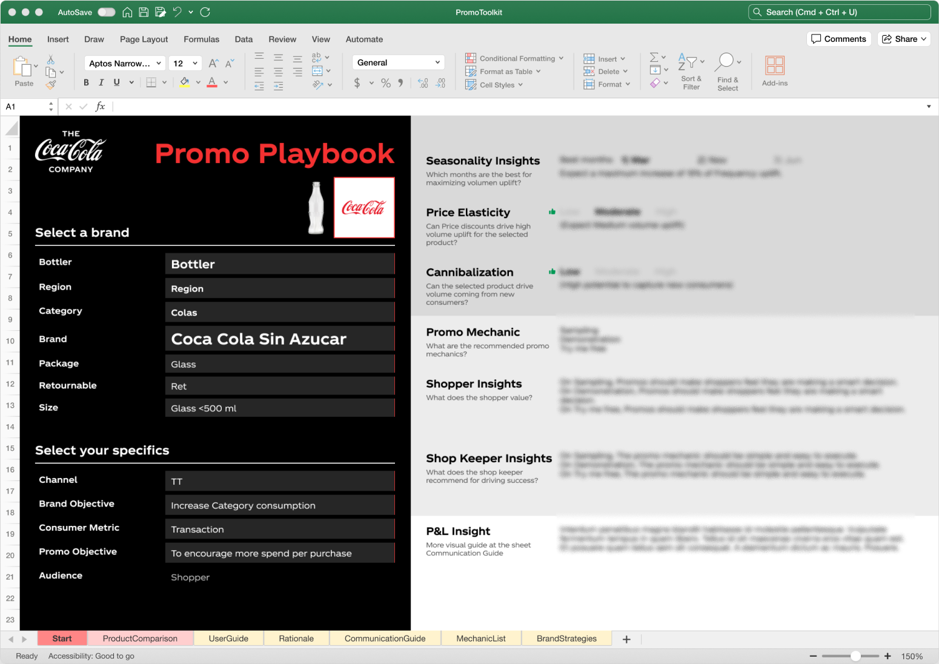939x664 pixels.
Task: Click the Find & Select magnifier
Action: 727,70
